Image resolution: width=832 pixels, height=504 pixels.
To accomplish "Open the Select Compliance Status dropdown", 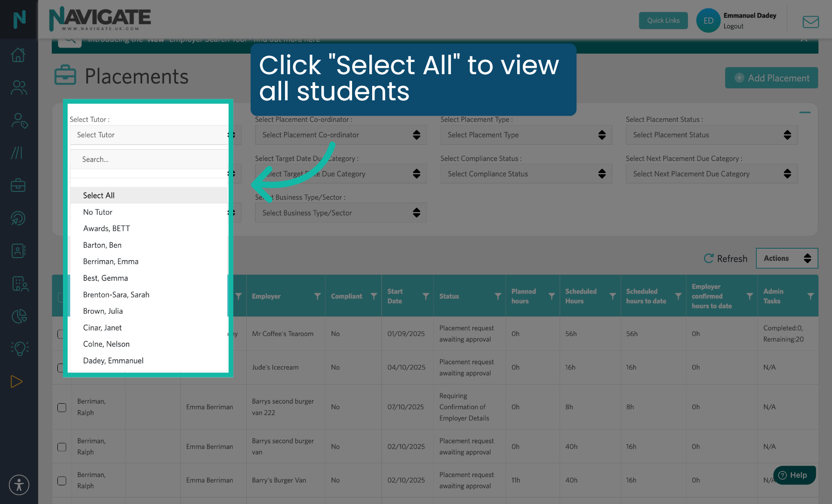I will (525, 174).
